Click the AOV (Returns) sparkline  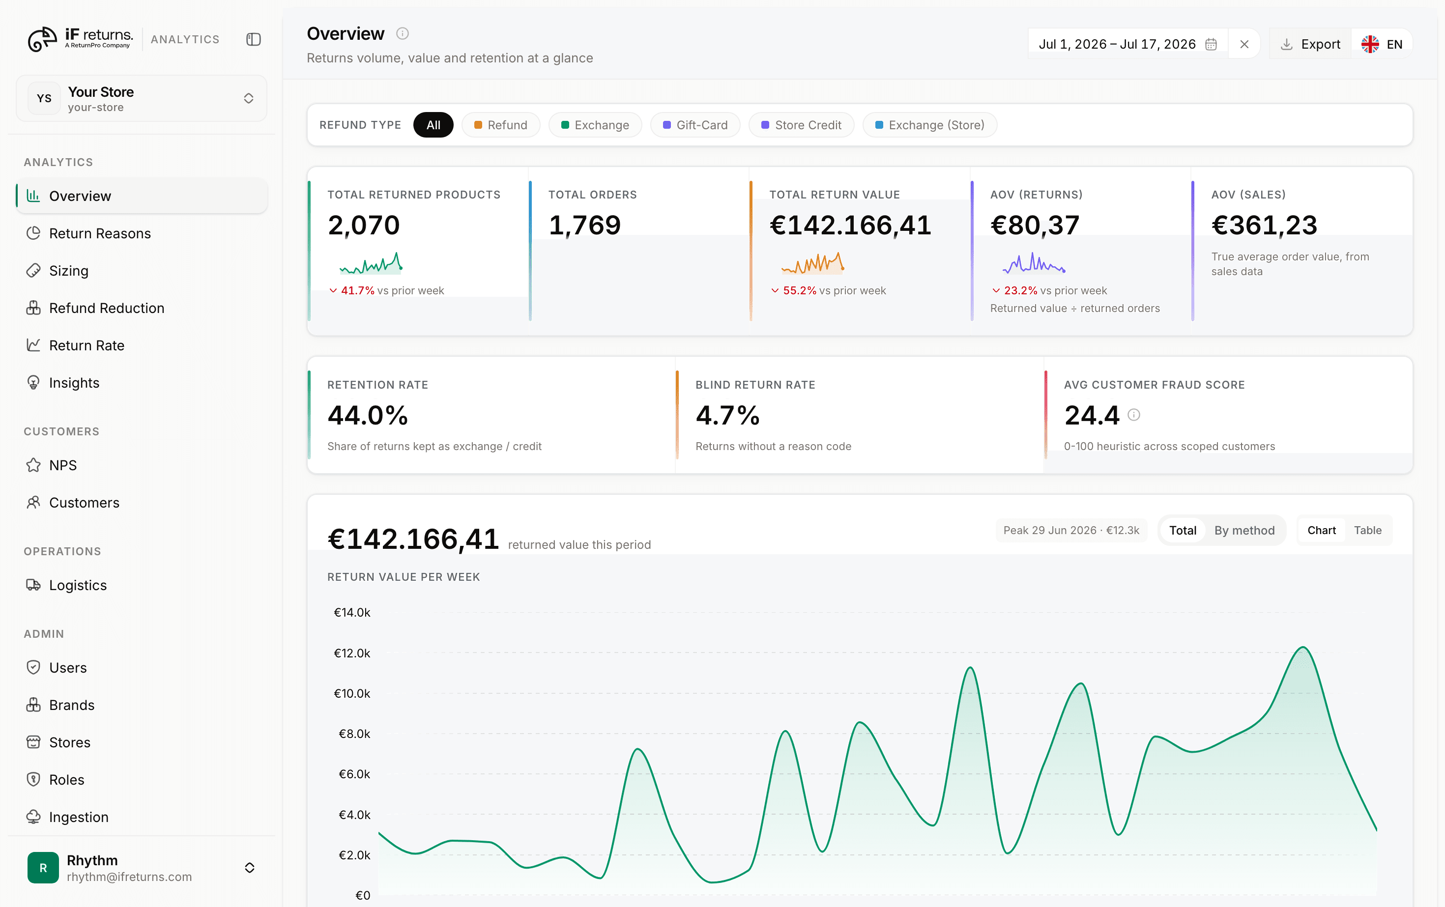[1034, 263]
